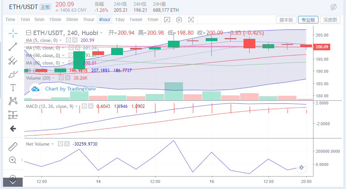Open Net Volume settings gear
The width and height of the screenshot is (346, 189).
(x=61, y=144)
